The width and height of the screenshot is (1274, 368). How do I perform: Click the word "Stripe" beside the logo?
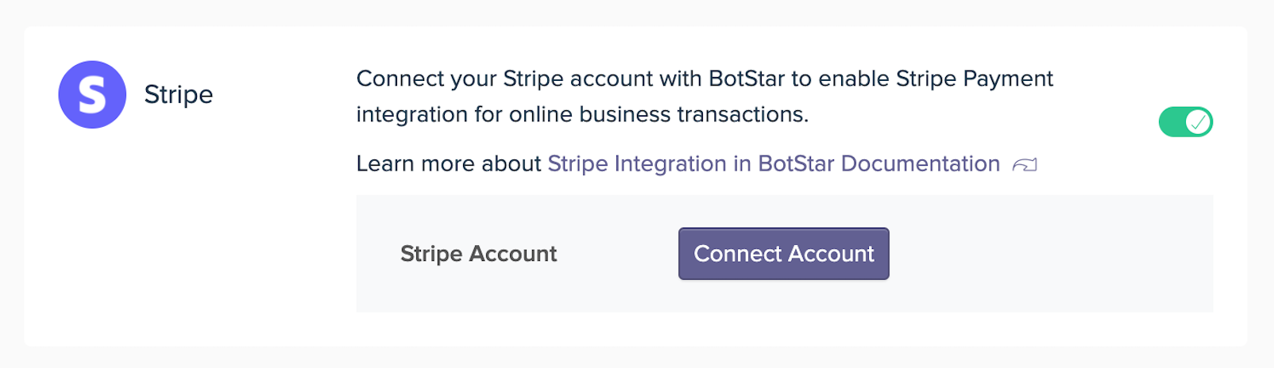179,95
